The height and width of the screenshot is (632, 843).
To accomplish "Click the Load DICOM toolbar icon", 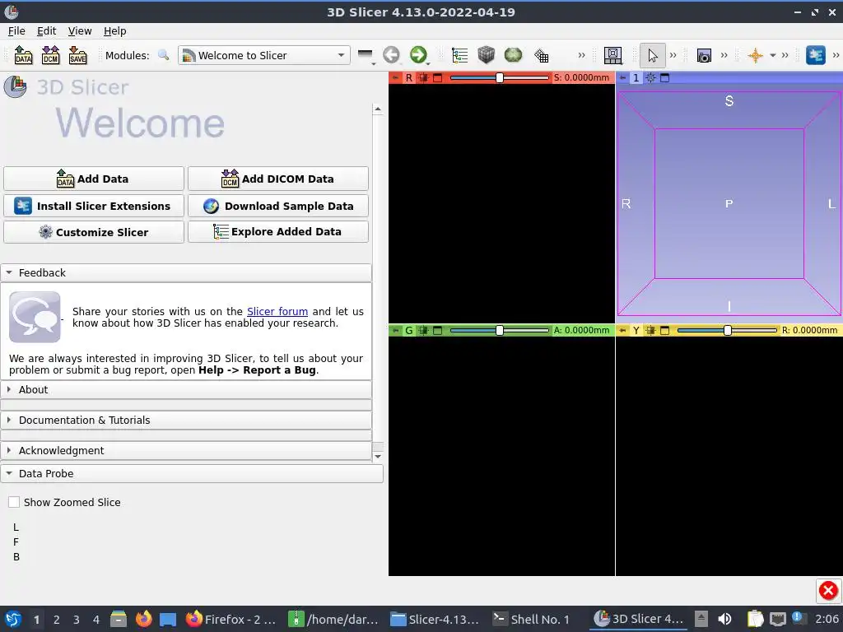I will (x=50, y=55).
